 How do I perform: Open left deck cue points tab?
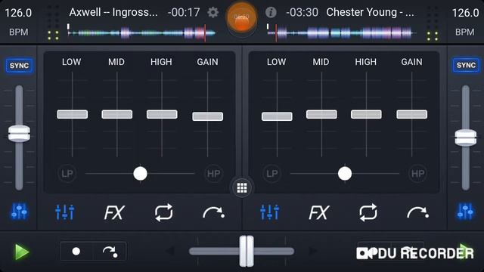(x=213, y=212)
